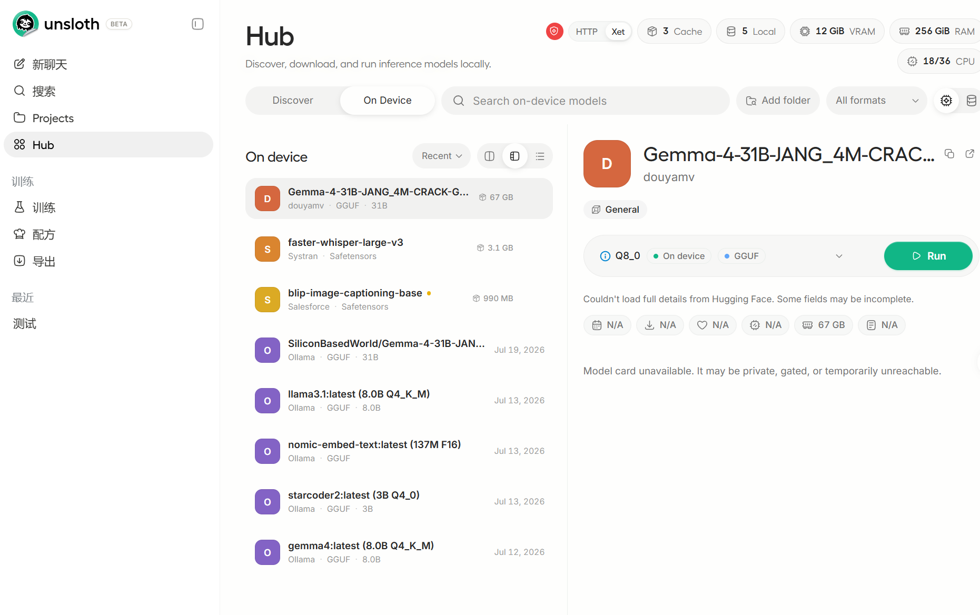Screen dimensions: 980x615
Task: Switch to two-column split view
Action: (489, 156)
